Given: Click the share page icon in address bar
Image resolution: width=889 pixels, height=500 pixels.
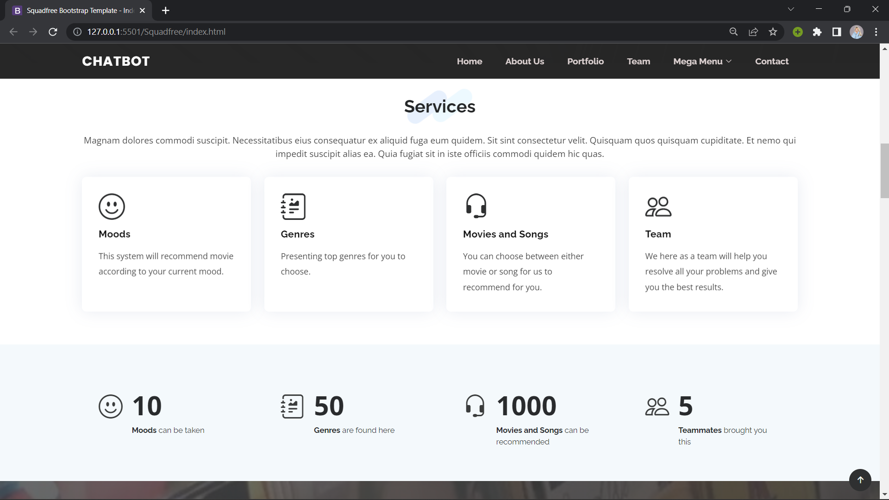Looking at the screenshot, I should tap(753, 32).
